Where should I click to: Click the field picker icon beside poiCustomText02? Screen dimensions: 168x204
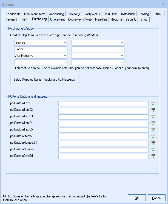click(153, 110)
